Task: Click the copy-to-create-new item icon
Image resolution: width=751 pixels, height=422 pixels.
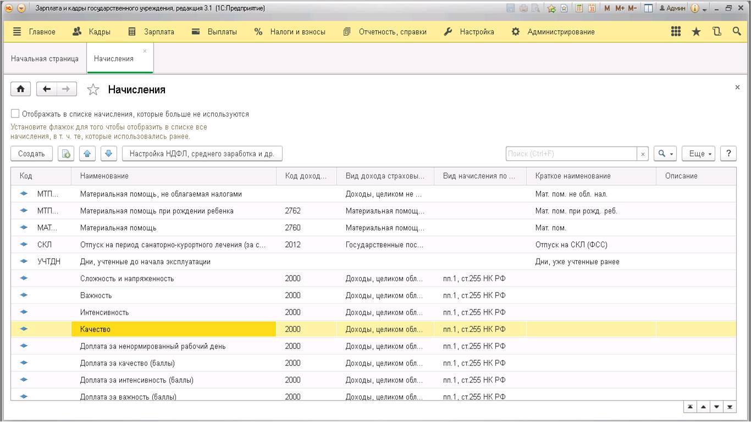Action: [66, 154]
